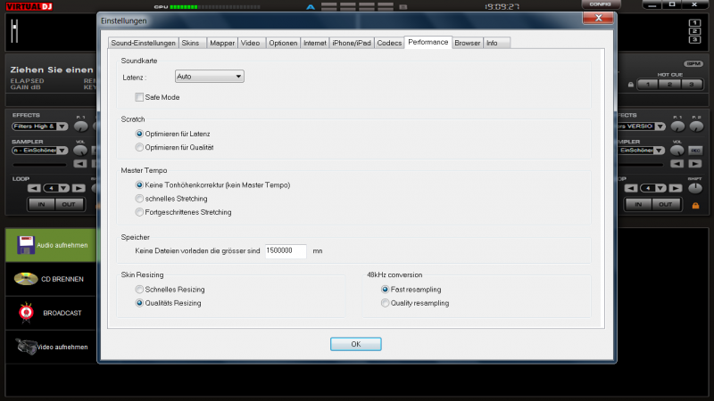Open the BROADCAST antenna icon

[26, 313]
